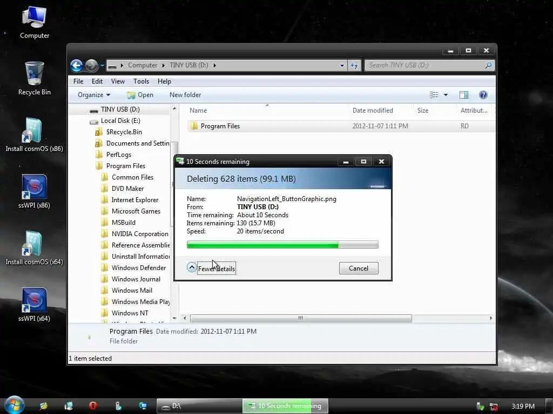
Task: Toggle the preview pane icon
Action: click(x=464, y=95)
